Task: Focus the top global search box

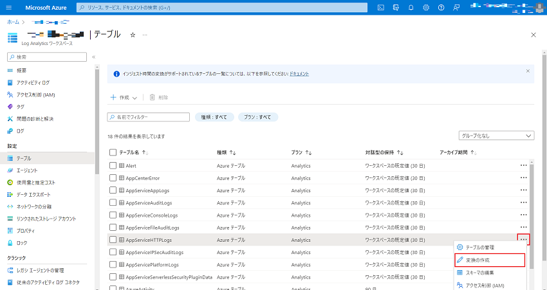Action: (222, 7)
